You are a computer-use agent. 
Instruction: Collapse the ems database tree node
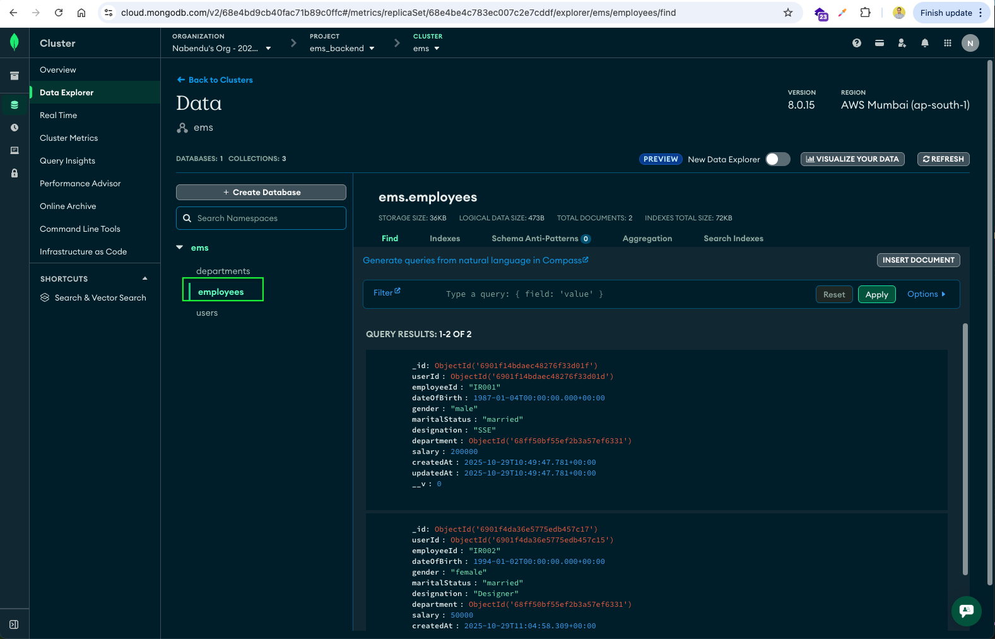tap(180, 248)
